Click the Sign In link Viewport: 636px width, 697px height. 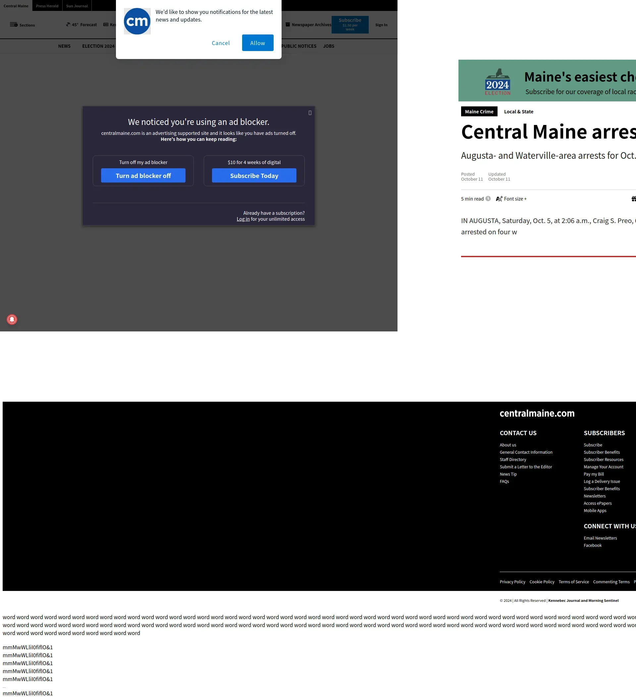pyautogui.click(x=381, y=25)
